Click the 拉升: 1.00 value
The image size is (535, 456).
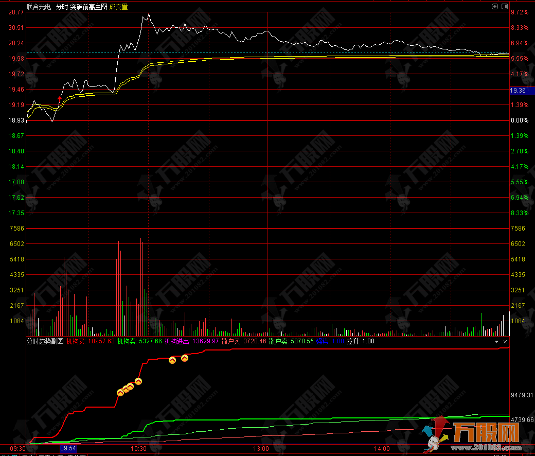(360, 341)
